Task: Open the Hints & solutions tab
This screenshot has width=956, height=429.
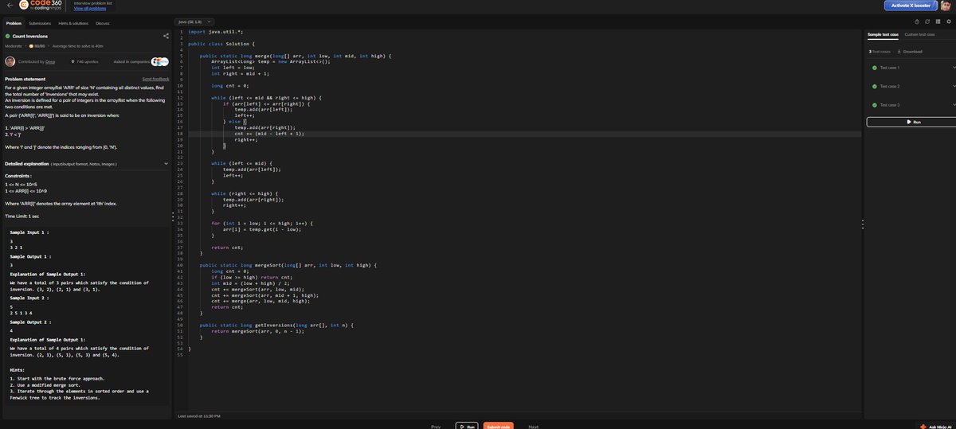Action: 73,23
